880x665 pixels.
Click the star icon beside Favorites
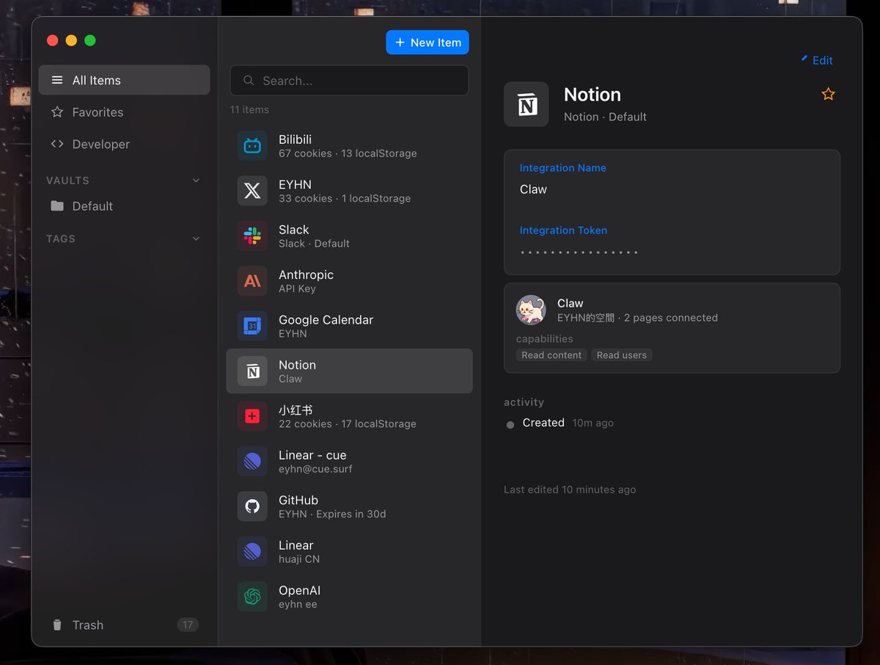coord(57,112)
